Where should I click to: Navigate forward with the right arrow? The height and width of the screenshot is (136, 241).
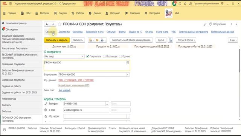tap(53, 24)
